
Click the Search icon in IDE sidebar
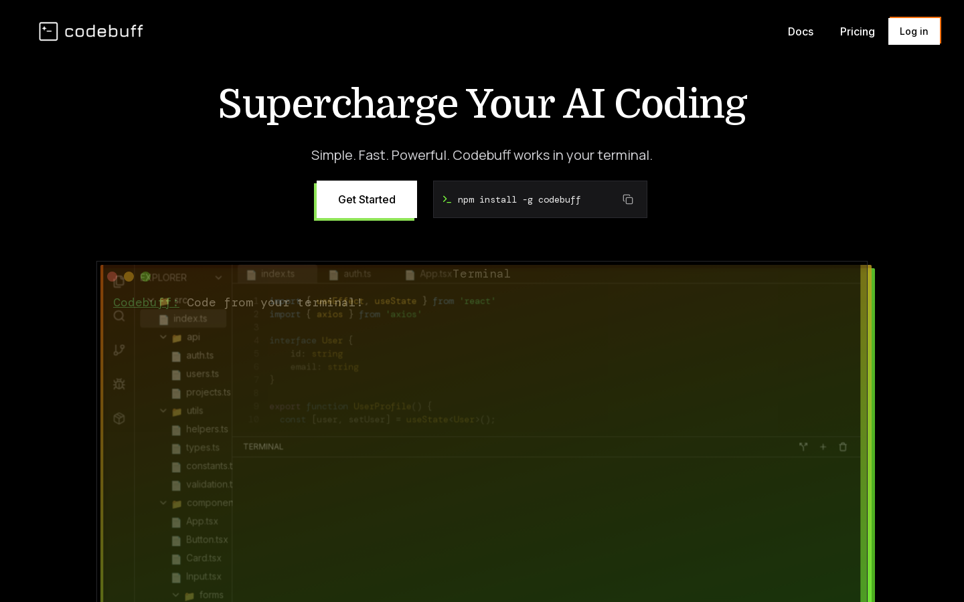click(119, 316)
